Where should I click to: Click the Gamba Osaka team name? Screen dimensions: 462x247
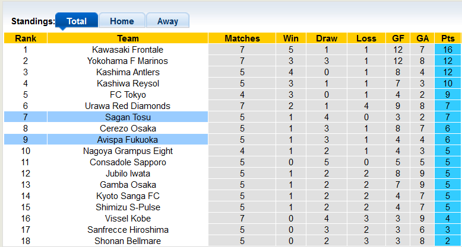pos(128,185)
